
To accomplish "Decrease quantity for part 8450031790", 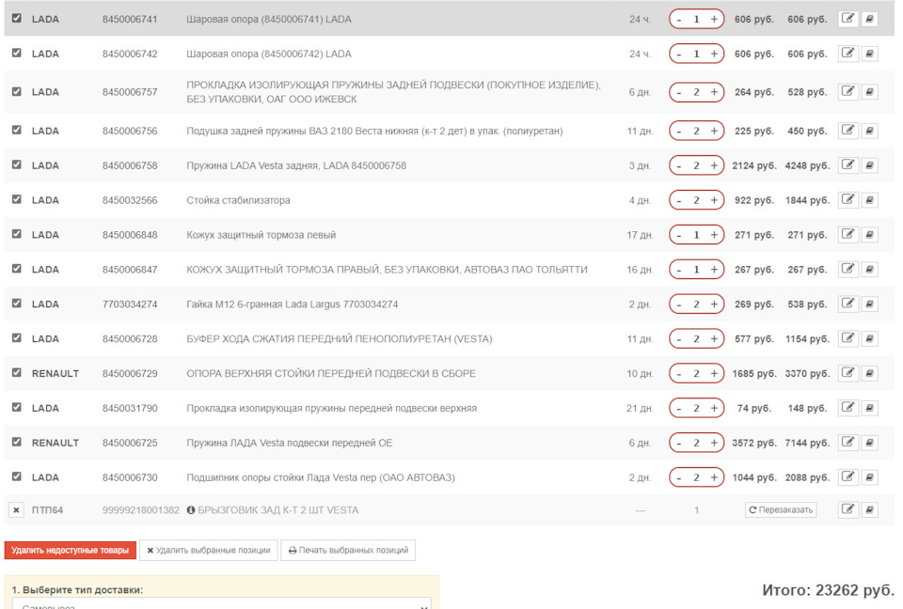I will coord(679,408).
